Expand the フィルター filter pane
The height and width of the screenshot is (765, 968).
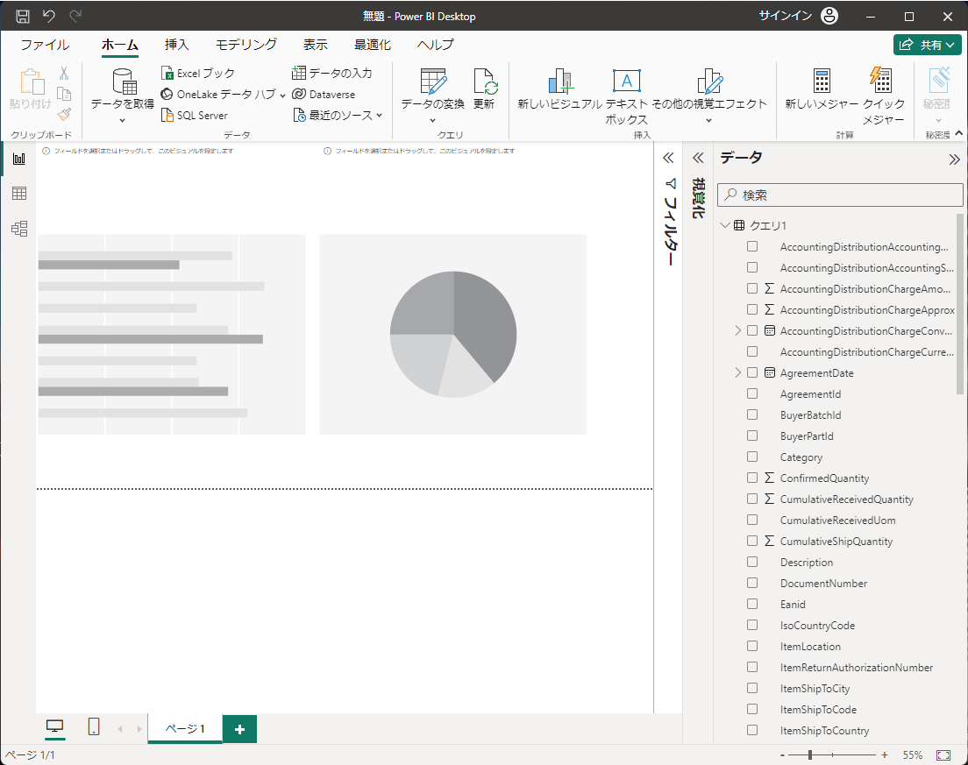(668, 158)
